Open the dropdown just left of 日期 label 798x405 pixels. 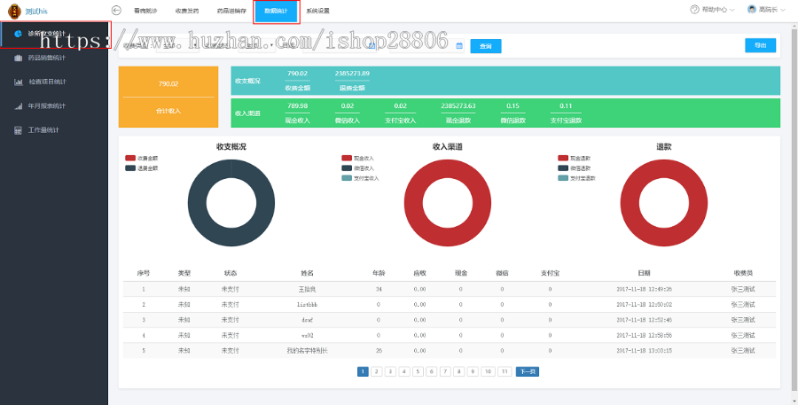pyautogui.click(x=257, y=46)
